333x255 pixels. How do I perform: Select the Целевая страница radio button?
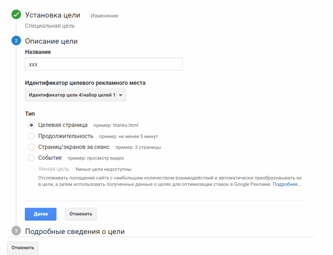[32, 125]
